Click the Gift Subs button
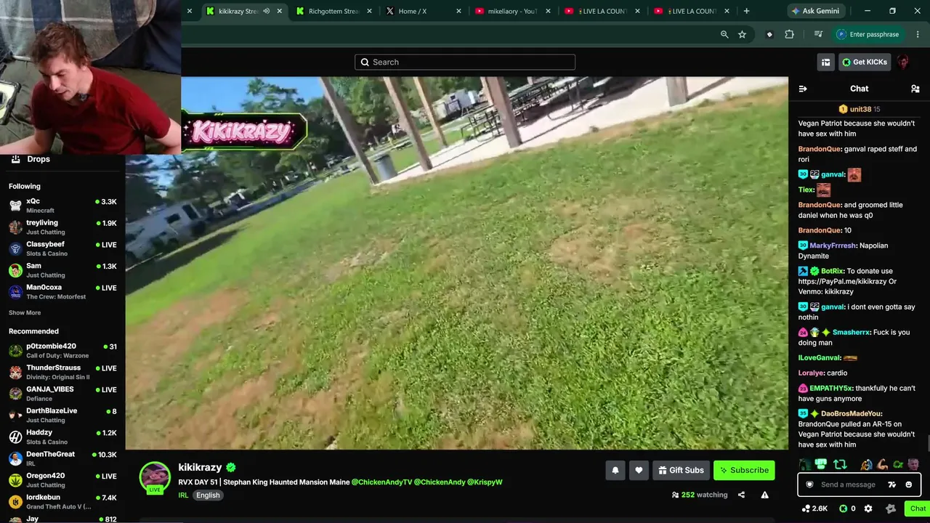The image size is (930, 523). (x=681, y=470)
